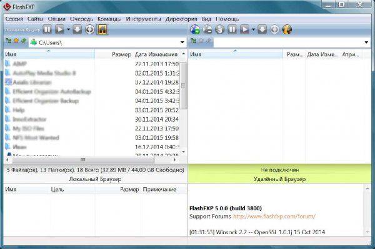Click the highlighted house icon in local toolbar
Image resolution: width=375 pixels, height=249 pixels.
coord(102,29)
